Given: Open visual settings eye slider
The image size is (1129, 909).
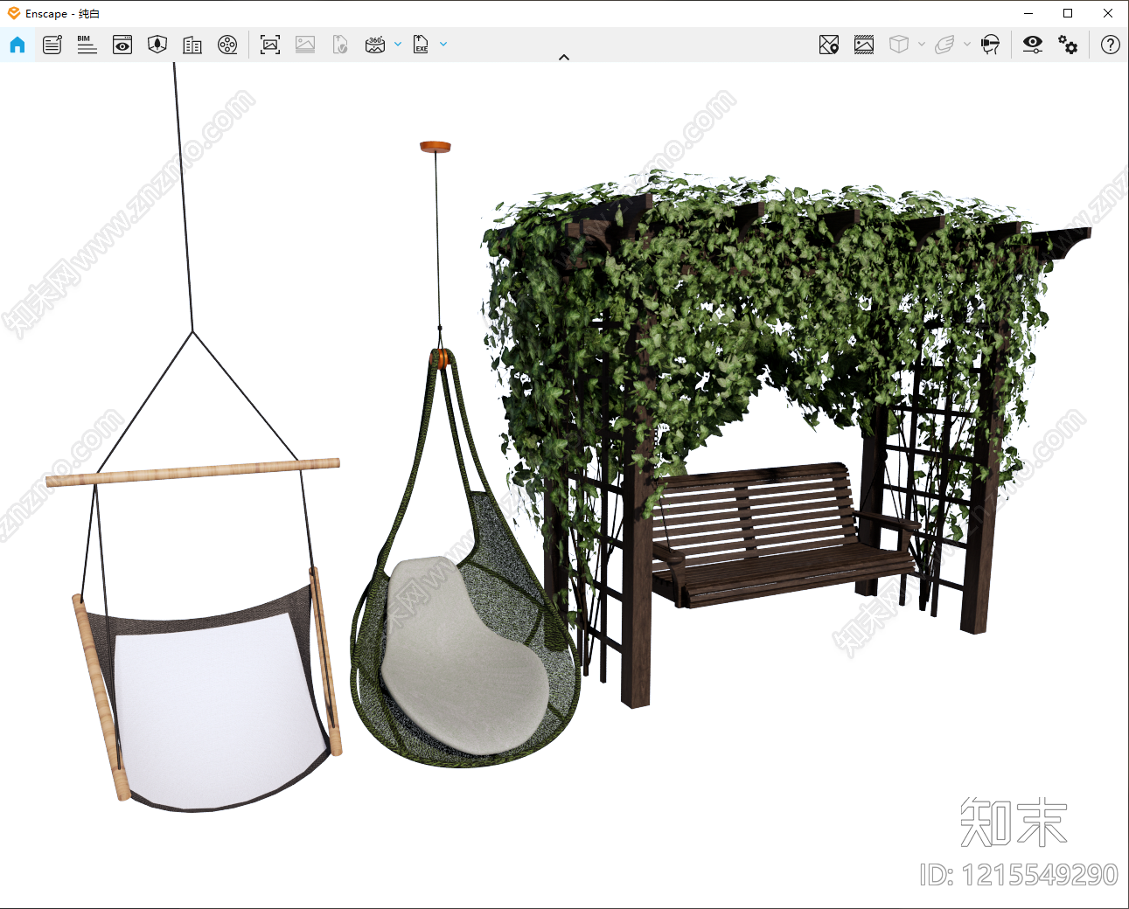Looking at the screenshot, I should pyautogui.click(x=1033, y=45).
